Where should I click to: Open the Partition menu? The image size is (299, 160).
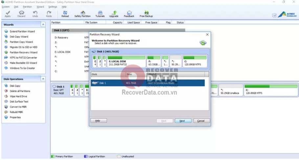(27, 7)
